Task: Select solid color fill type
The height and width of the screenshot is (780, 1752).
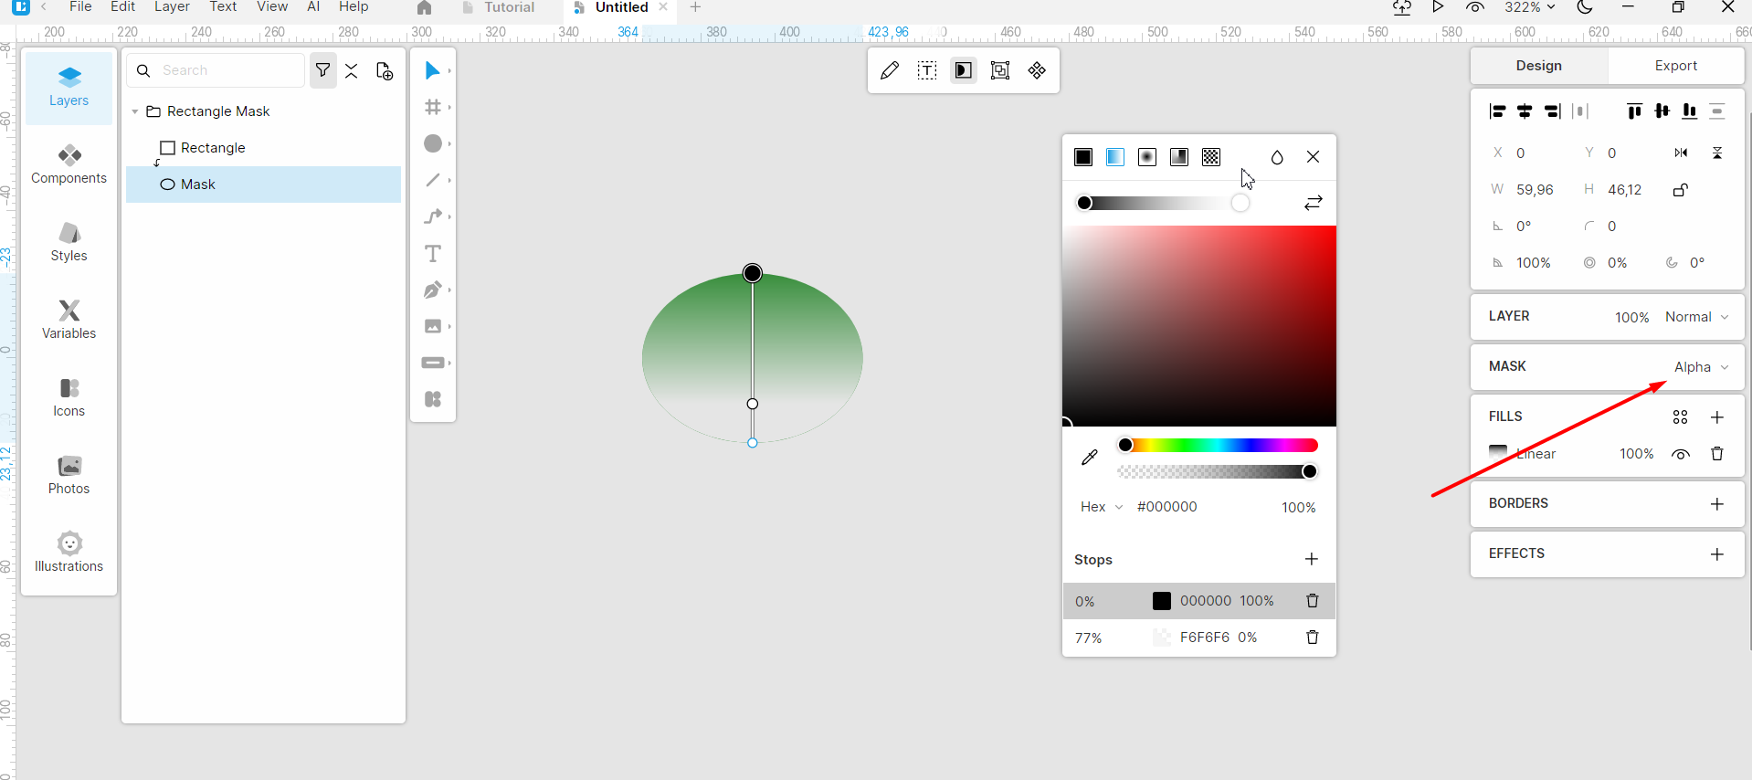Action: [1083, 157]
